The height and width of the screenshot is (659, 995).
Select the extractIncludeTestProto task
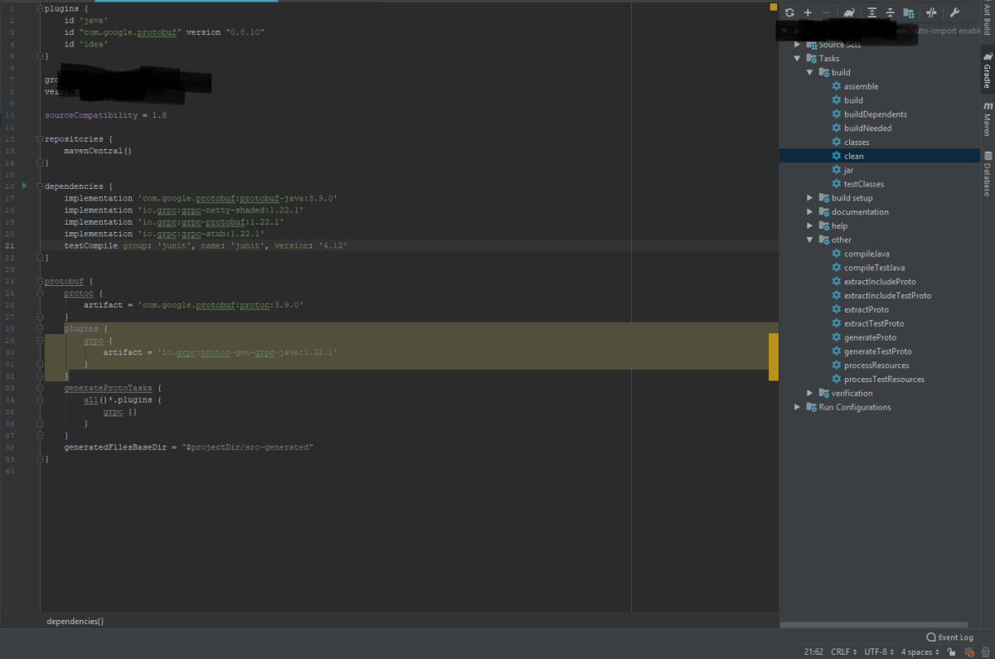[881, 295]
